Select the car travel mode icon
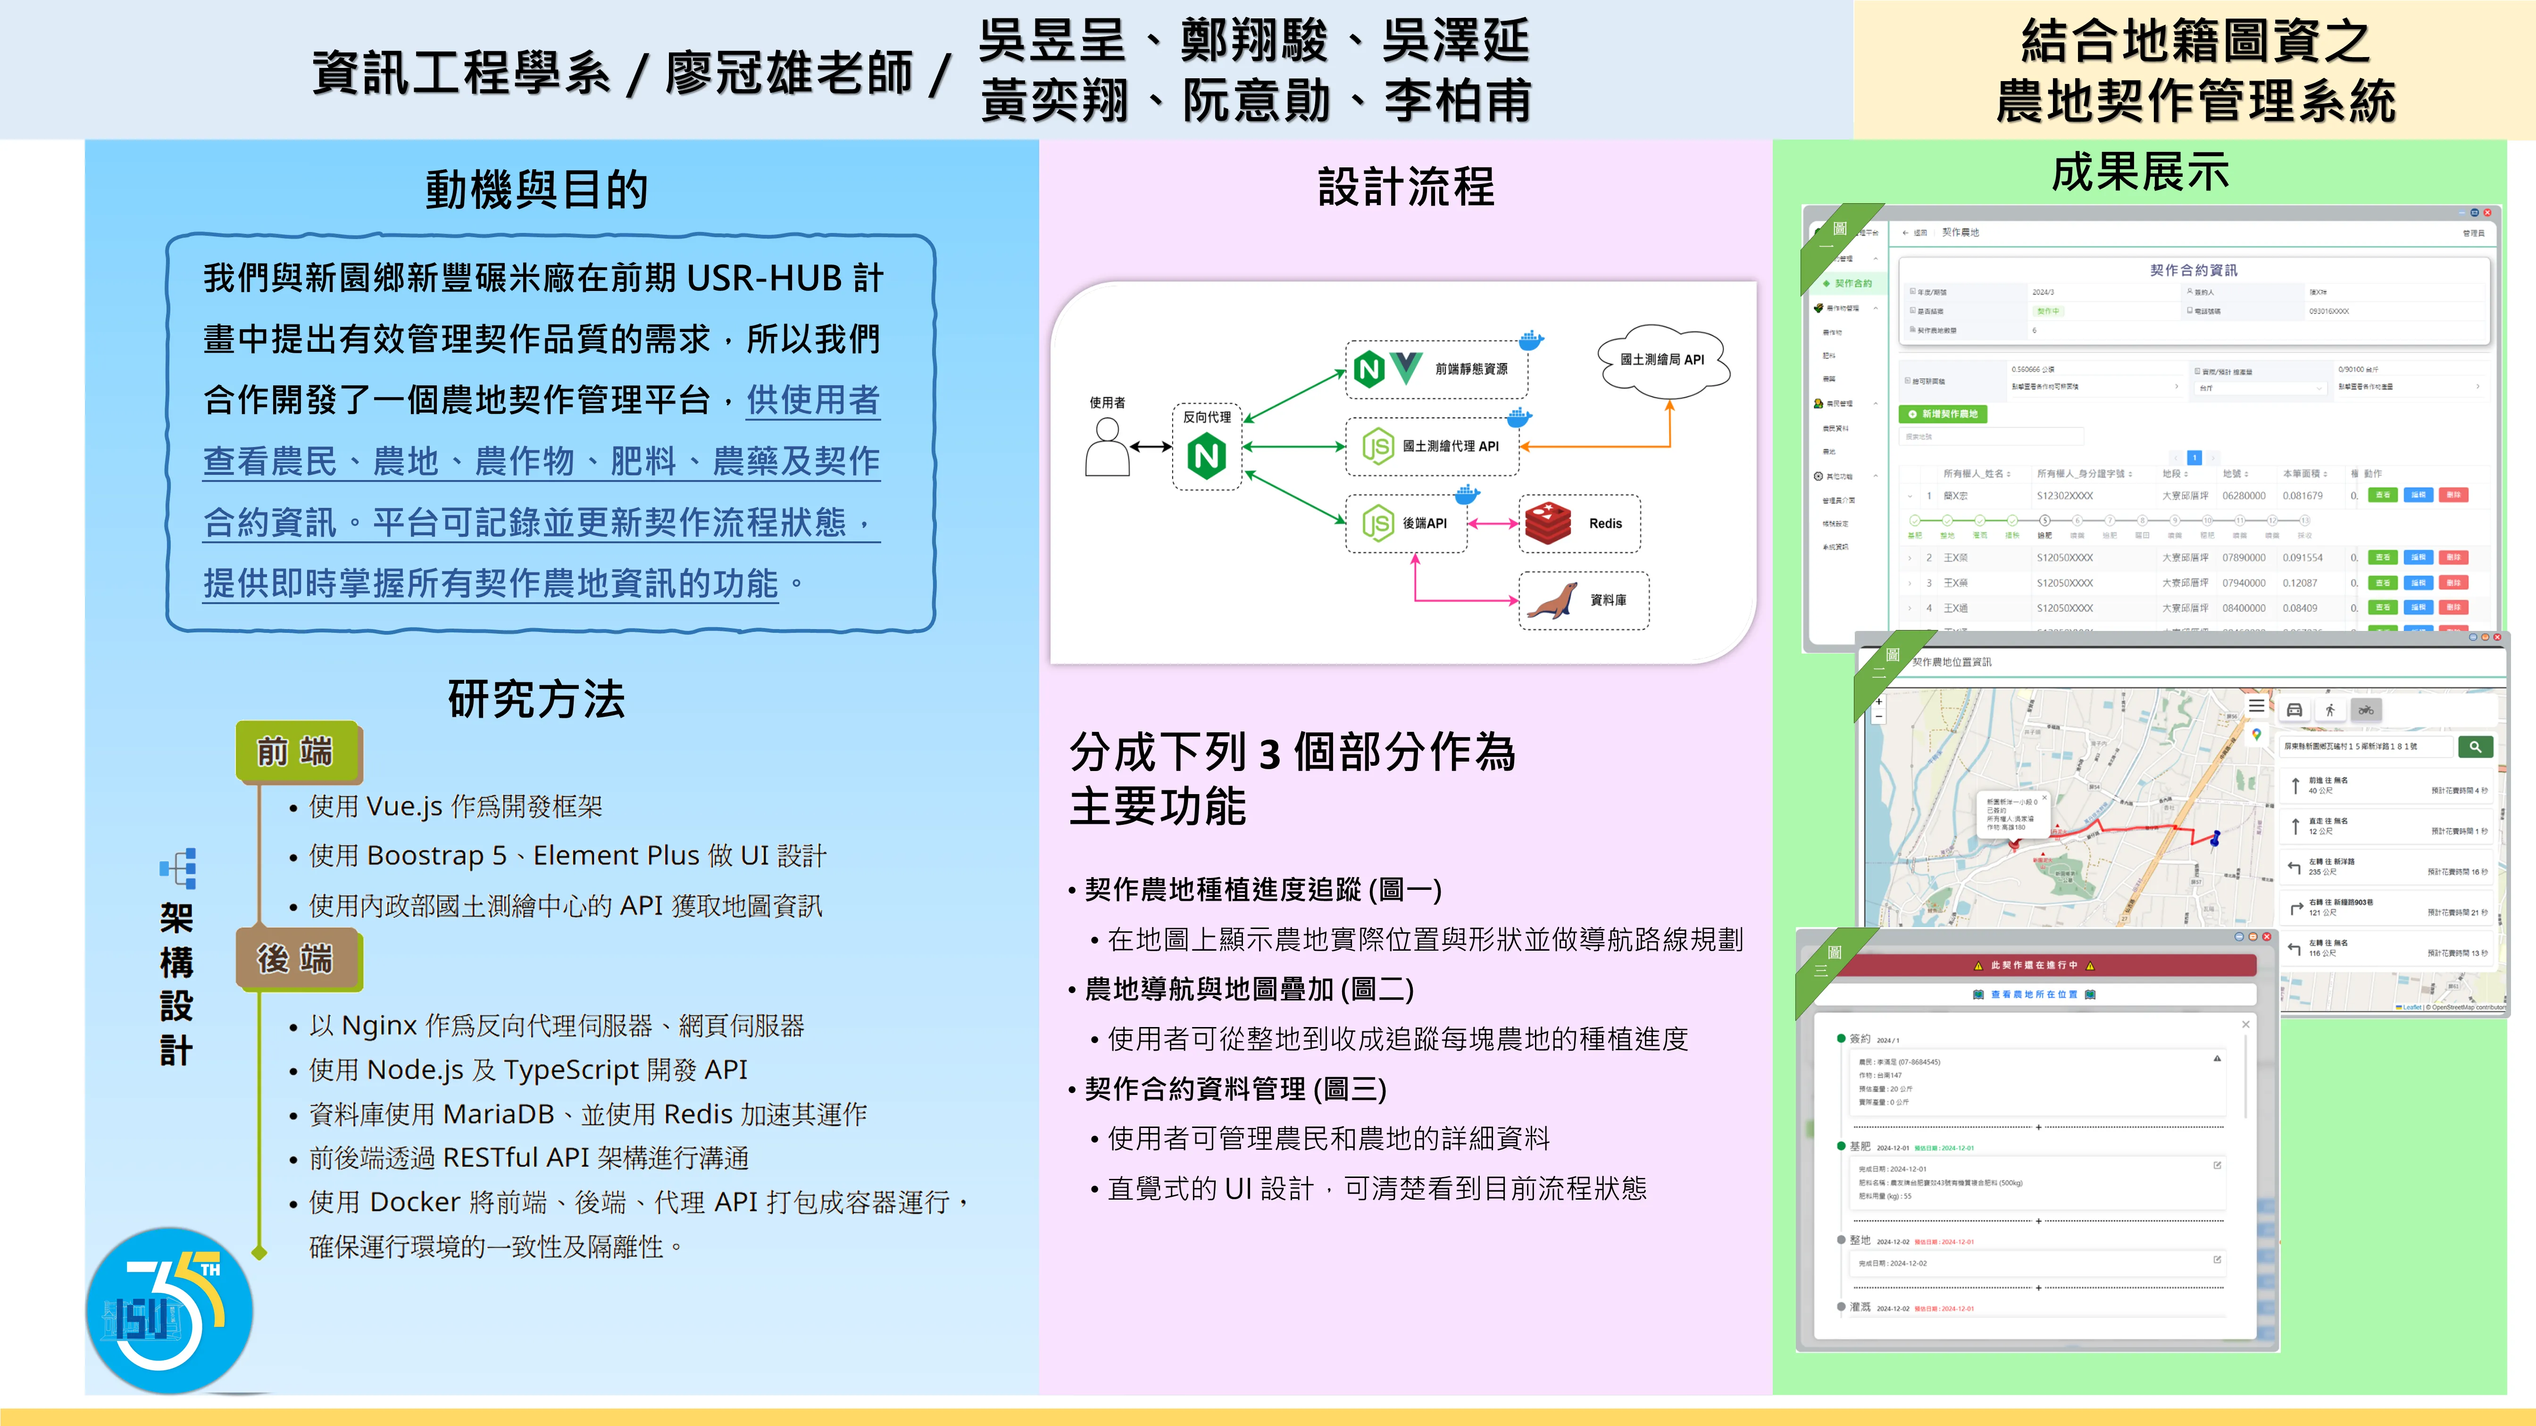This screenshot has height=1426, width=2536. (x=2294, y=710)
